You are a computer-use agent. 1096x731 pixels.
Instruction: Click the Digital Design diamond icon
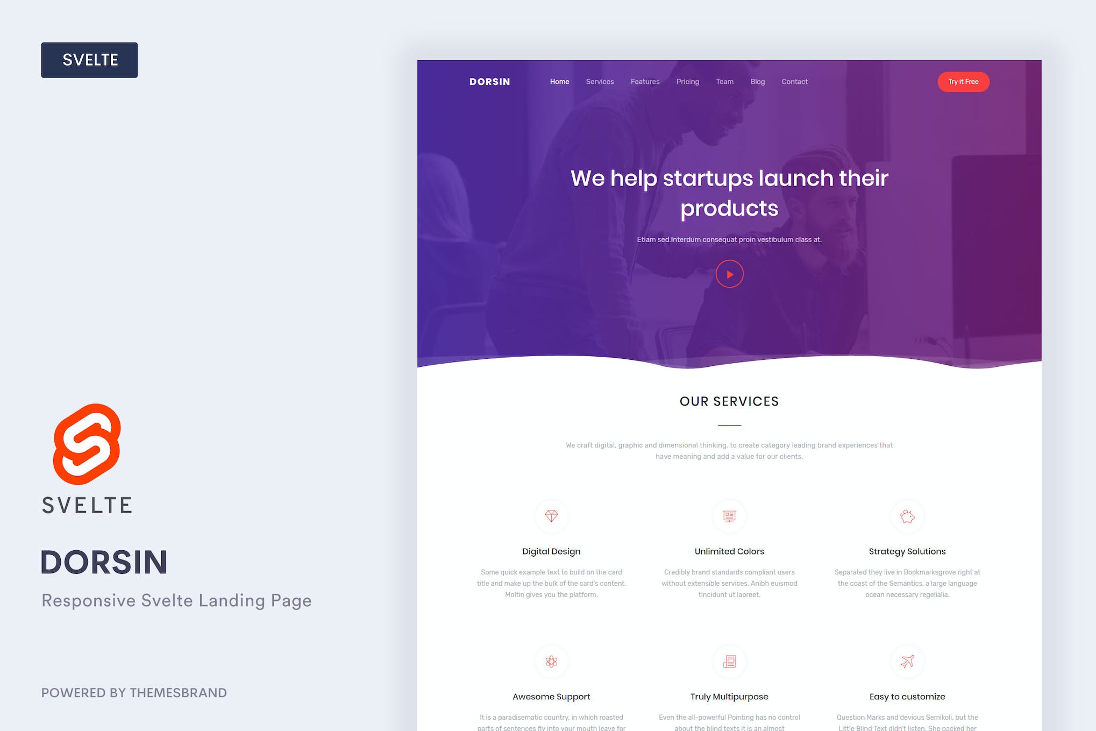coord(551,515)
